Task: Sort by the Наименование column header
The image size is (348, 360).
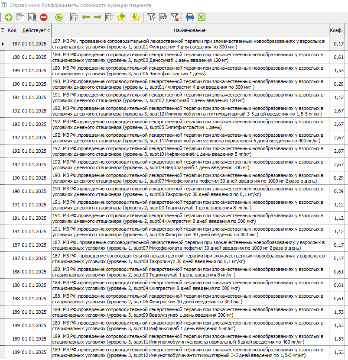Action: 189,30
